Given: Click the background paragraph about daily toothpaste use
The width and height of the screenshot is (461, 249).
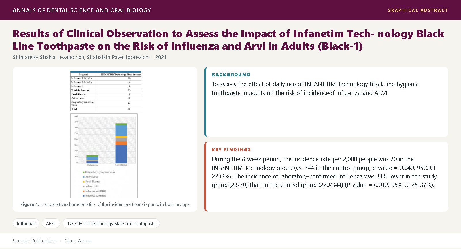Looking at the screenshot, I should click(315, 89).
